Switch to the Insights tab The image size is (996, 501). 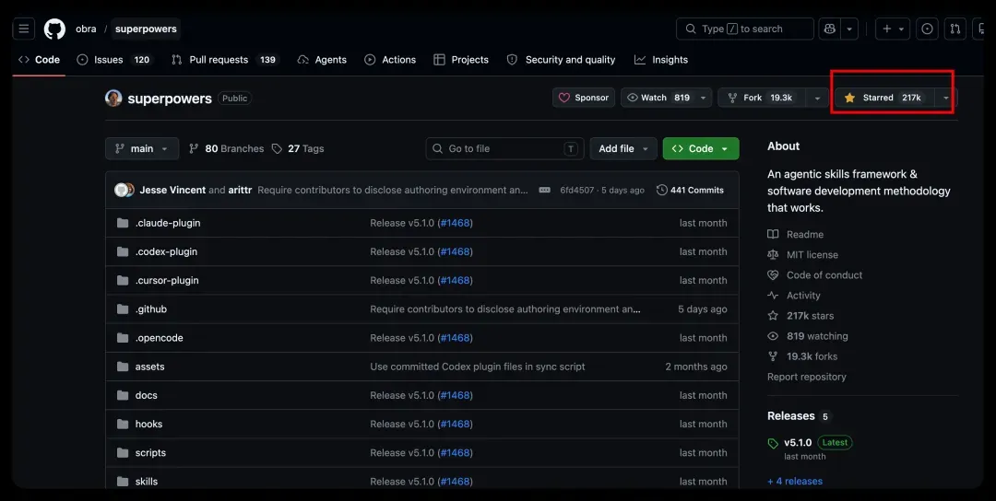coord(661,60)
